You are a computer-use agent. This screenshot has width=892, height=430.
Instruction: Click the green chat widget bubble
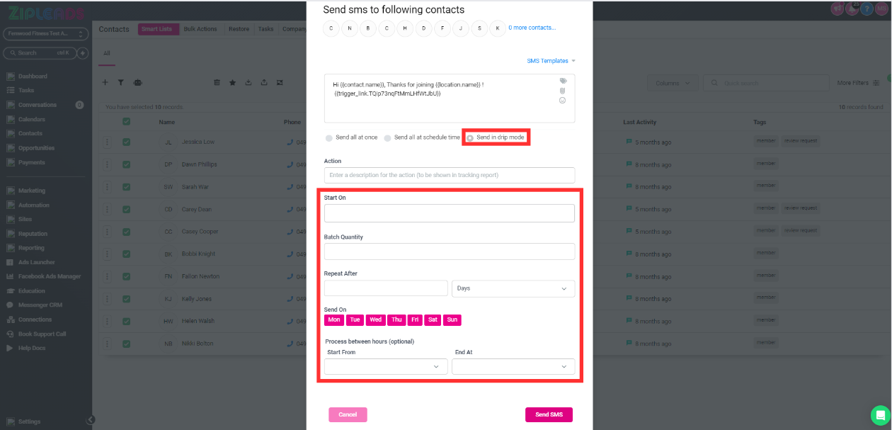(x=880, y=415)
